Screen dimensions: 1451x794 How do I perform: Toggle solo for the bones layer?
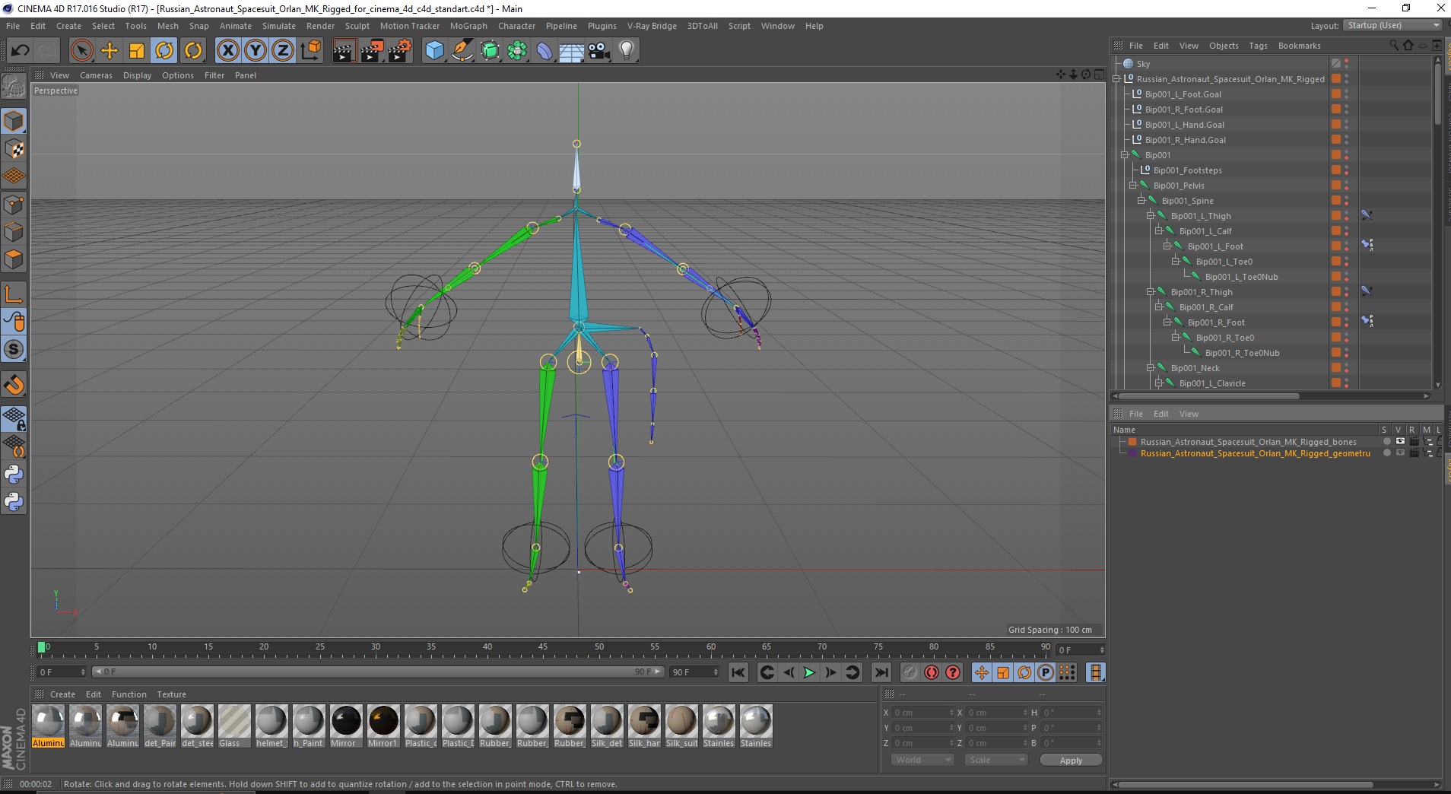(x=1386, y=441)
